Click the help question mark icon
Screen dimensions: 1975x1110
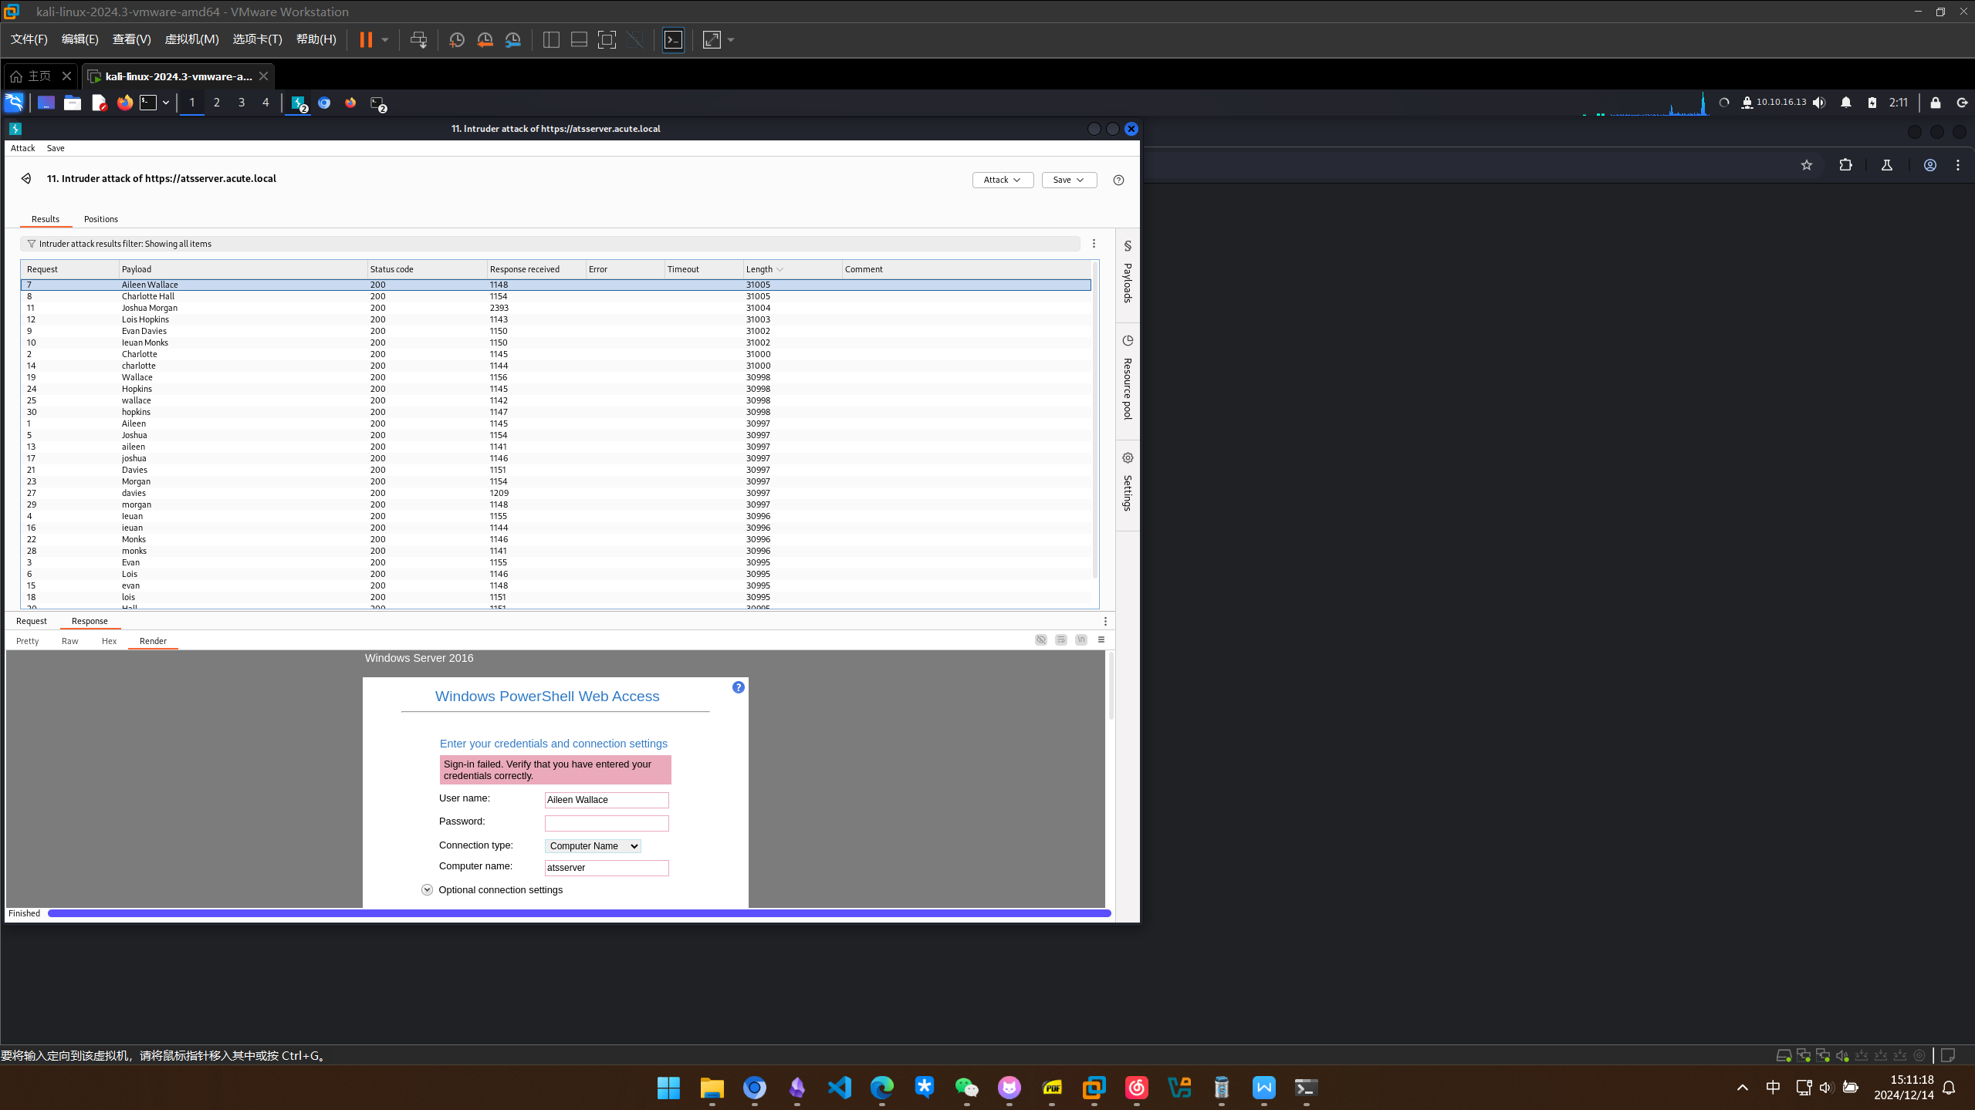[x=1118, y=180]
